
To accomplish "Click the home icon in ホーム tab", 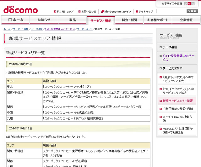I will pos(10,20).
